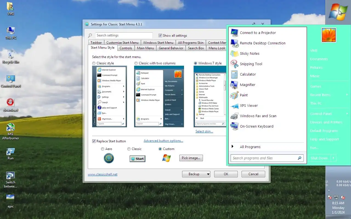The height and width of the screenshot is (219, 351).
Task: Open the Sticky Notes icon
Action: pyautogui.click(x=234, y=53)
